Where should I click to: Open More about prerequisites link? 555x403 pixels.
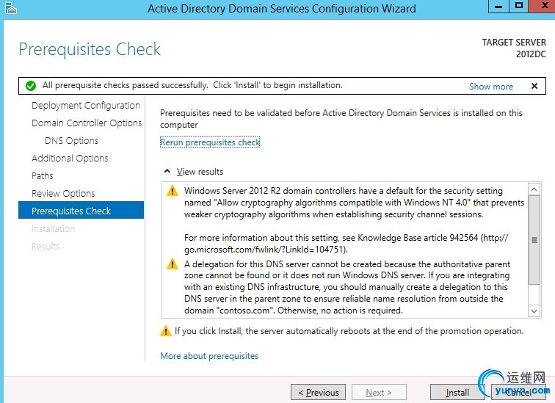(x=209, y=356)
